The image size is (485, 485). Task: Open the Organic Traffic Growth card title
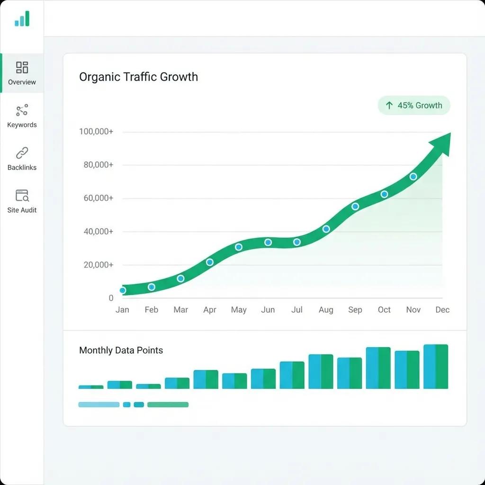(138, 77)
